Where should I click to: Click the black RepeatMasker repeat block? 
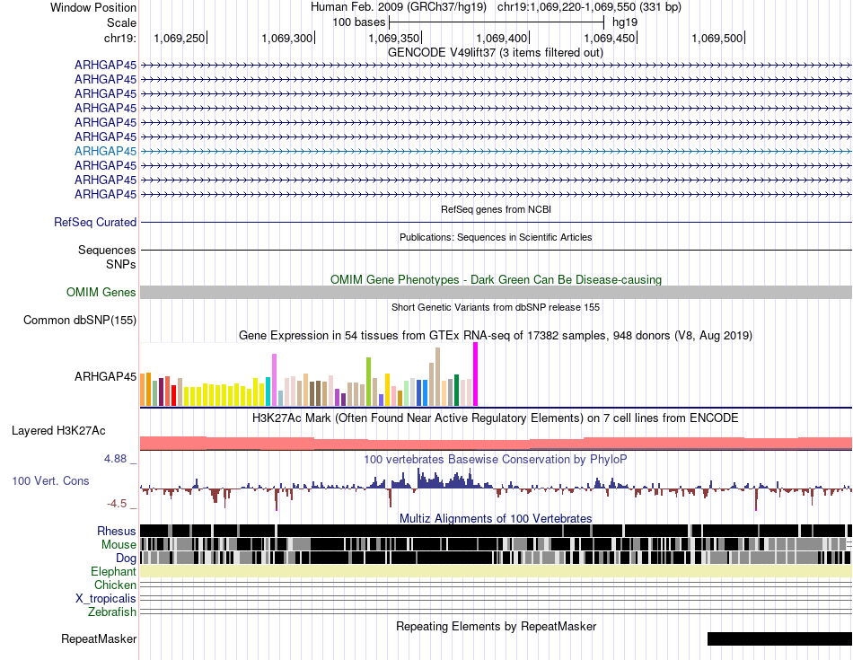click(779, 638)
